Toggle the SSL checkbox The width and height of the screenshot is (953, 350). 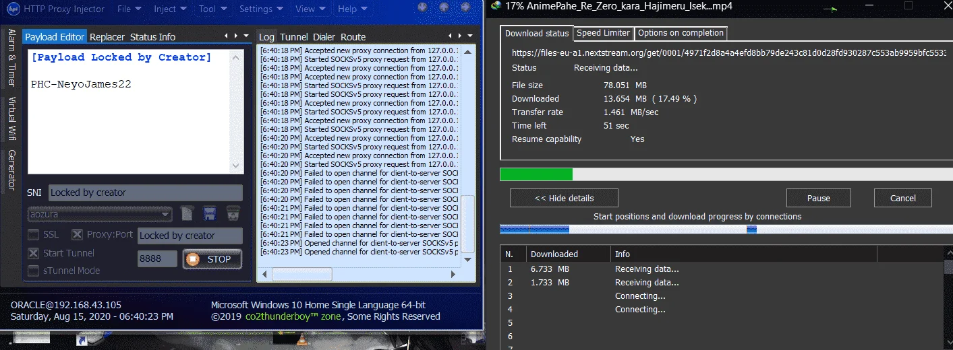coord(33,235)
